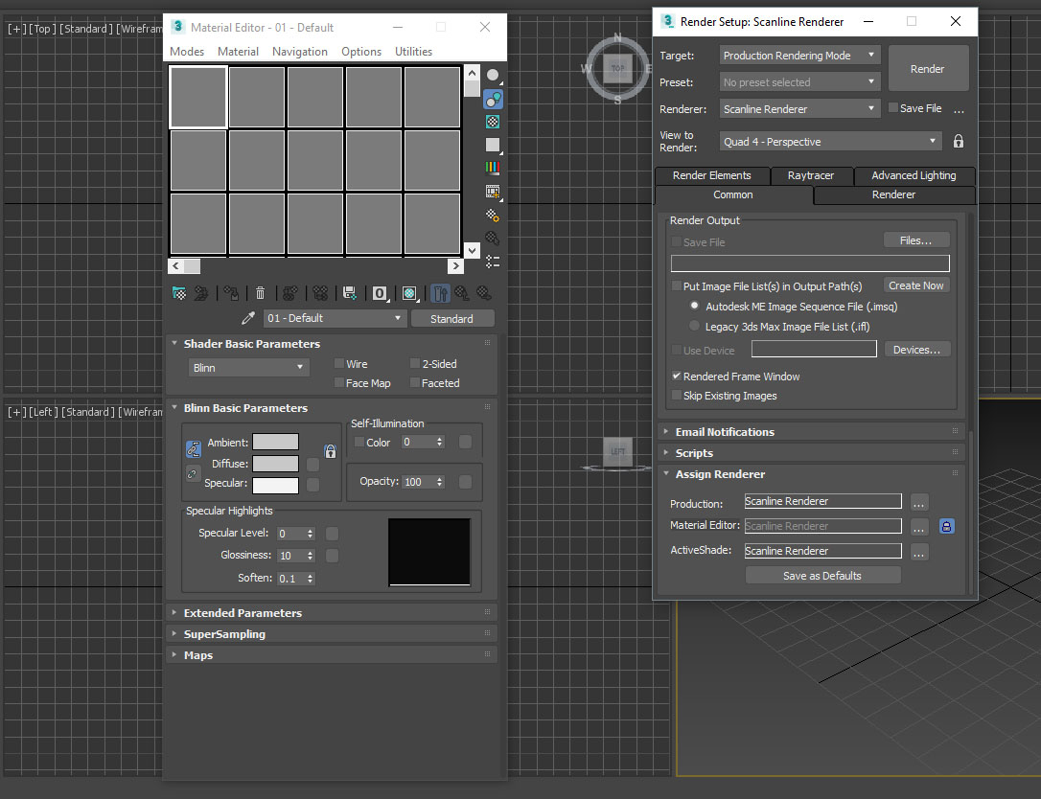This screenshot has height=799, width=1041.
Task: Disable Rendered Frame Window
Action: pyautogui.click(x=678, y=376)
